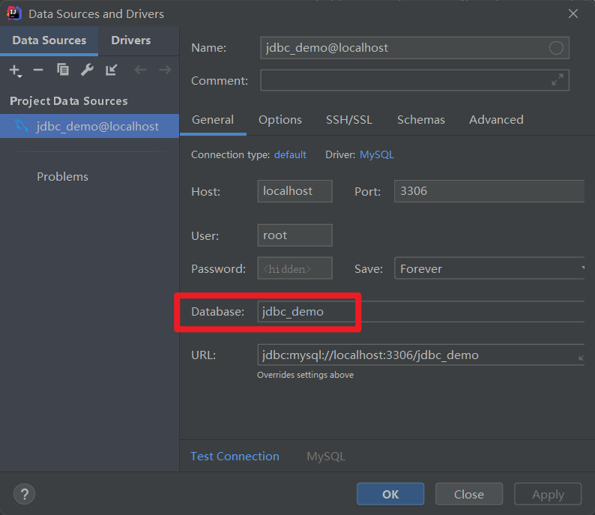Click the 'Overrides settings above' hint text
This screenshot has height=515, width=595.
tap(306, 375)
